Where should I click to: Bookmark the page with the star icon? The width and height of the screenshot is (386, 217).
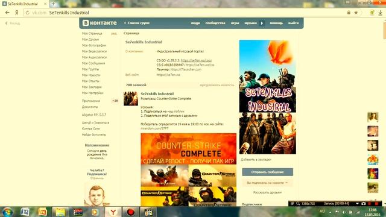coord(356,13)
